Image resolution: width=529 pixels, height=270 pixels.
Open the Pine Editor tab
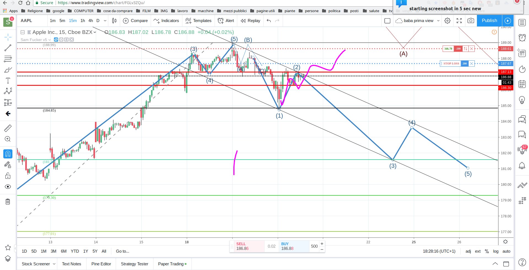click(101, 264)
